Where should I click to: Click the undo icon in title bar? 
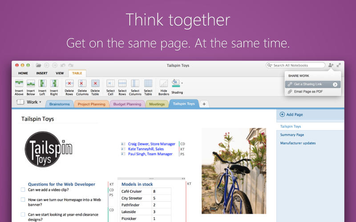point(63,65)
